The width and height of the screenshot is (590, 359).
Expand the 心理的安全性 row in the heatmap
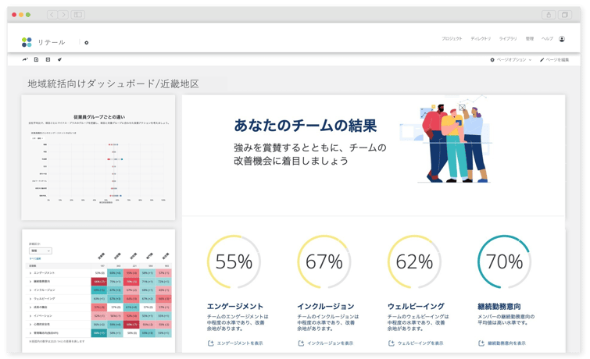pyautogui.click(x=30, y=325)
